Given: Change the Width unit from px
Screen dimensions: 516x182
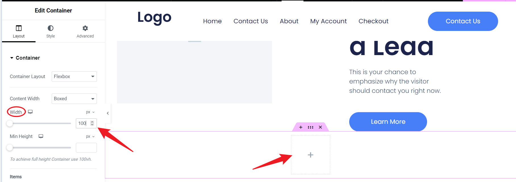Looking at the screenshot, I should 90,112.
